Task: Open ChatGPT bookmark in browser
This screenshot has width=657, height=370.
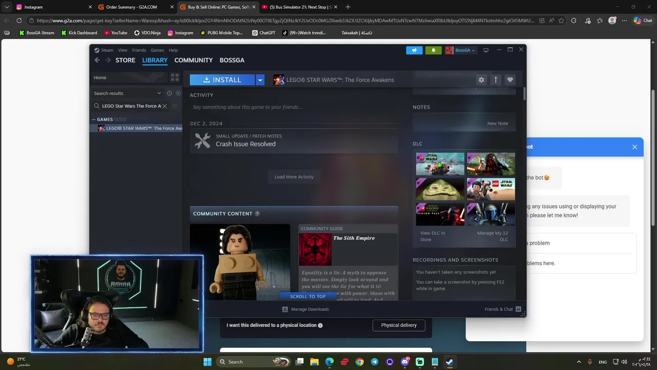Action: [264, 33]
